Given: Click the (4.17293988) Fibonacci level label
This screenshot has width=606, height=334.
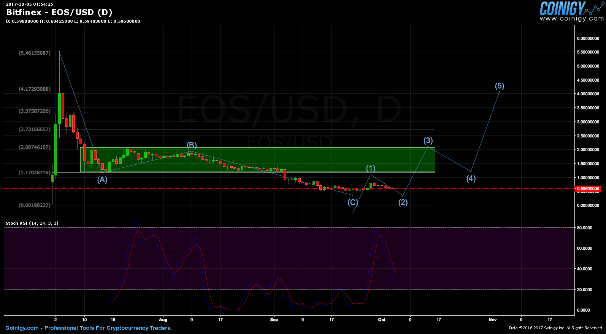Looking at the screenshot, I should click(35, 89).
